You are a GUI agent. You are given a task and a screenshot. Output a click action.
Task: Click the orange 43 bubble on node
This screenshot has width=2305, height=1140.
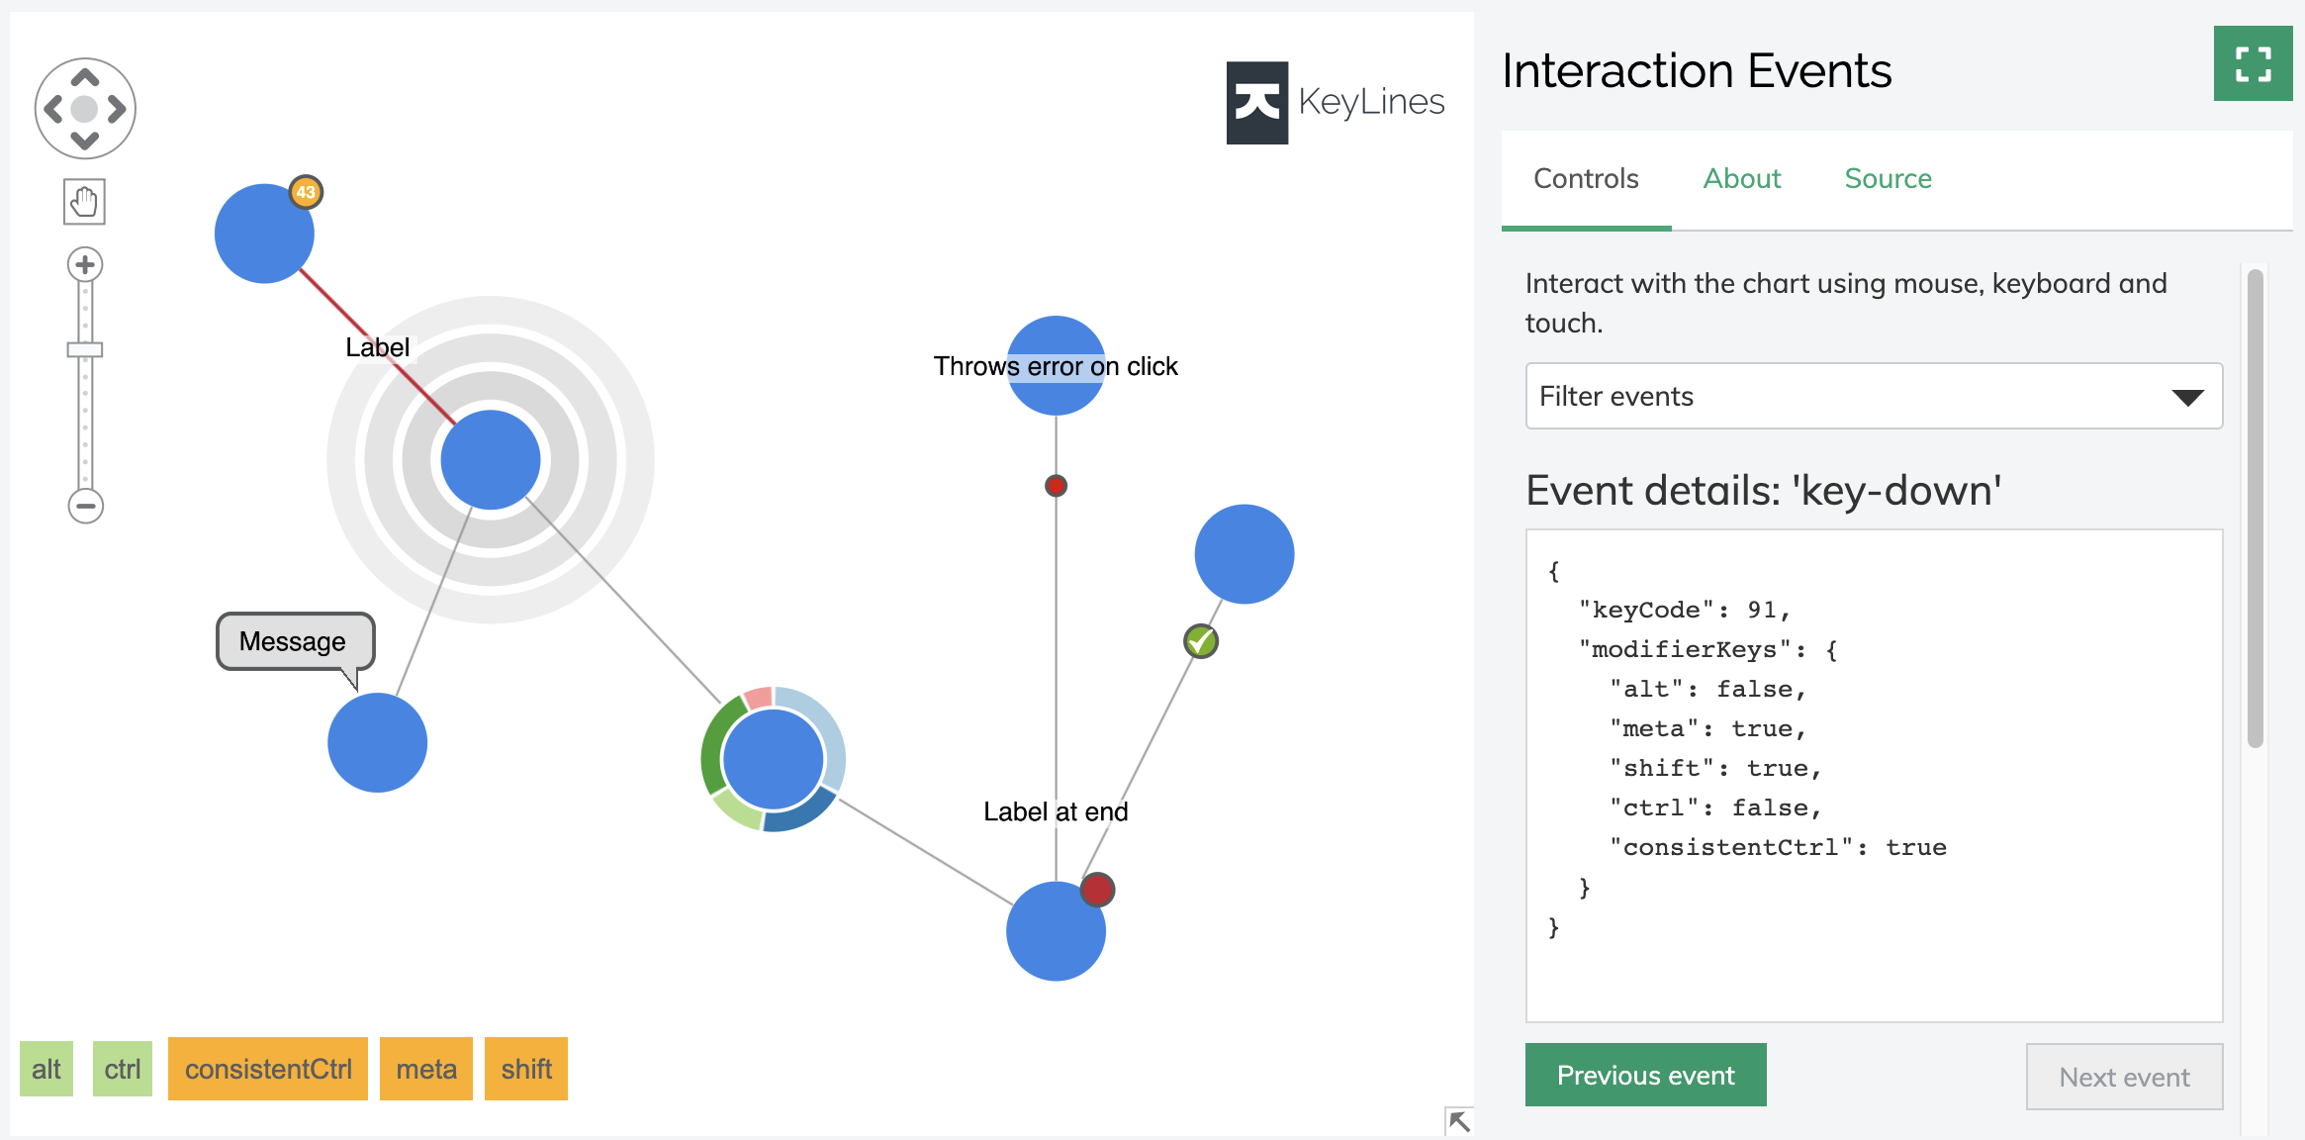point(306,192)
